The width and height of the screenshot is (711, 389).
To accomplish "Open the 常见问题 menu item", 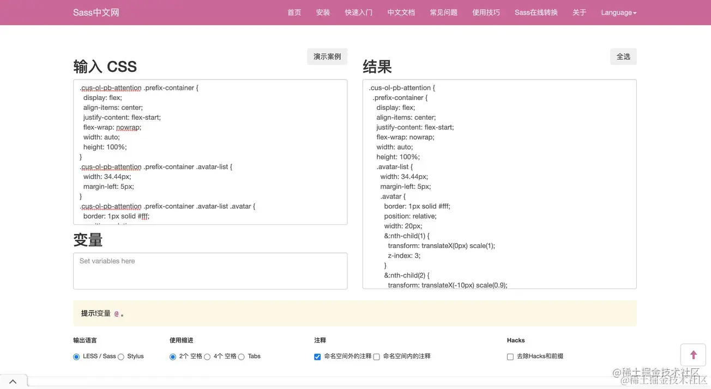I will click(x=443, y=12).
